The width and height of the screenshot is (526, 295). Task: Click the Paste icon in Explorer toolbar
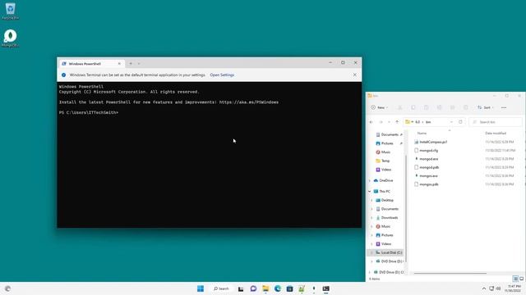pos(426,107)
